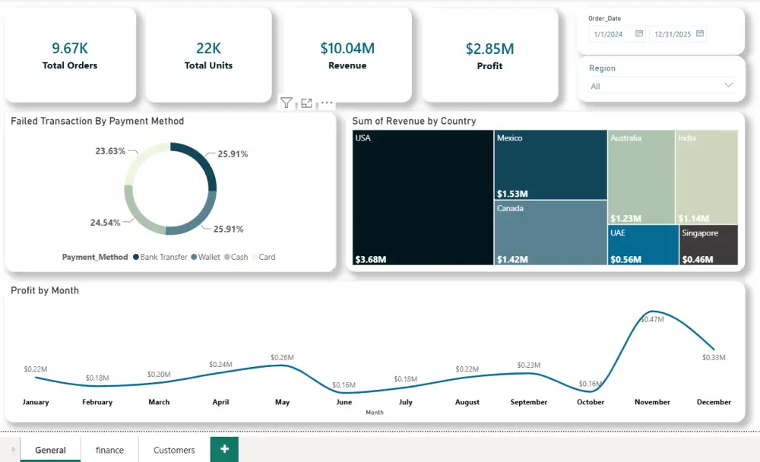The height and width of the screenshot is (462, 760).
Task: Open the end date calendar picker
Action: point(699,33)
